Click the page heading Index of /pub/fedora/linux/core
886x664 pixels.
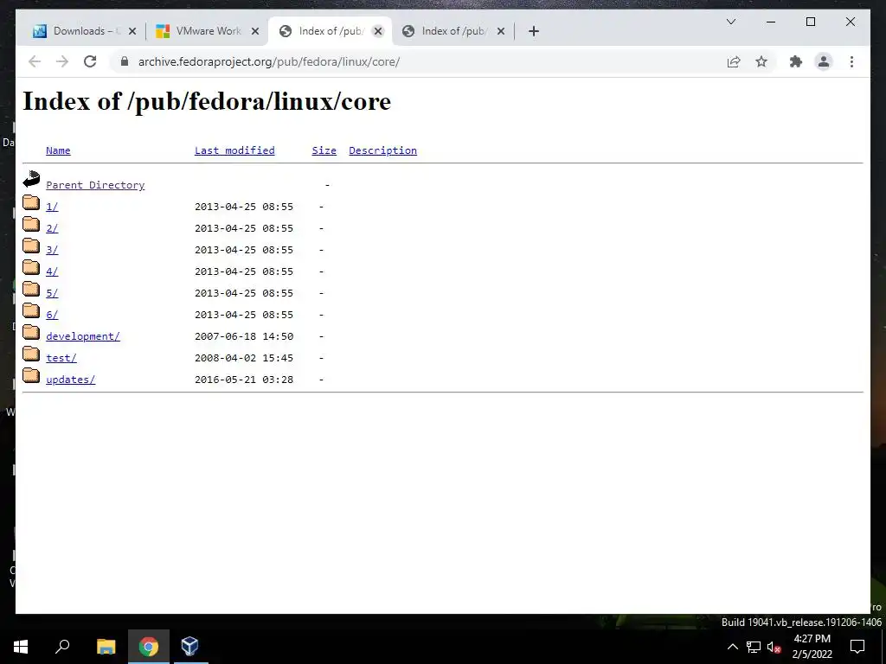point(207,102)
